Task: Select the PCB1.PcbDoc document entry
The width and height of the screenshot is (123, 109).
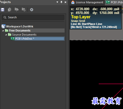Action: point(39,39)
